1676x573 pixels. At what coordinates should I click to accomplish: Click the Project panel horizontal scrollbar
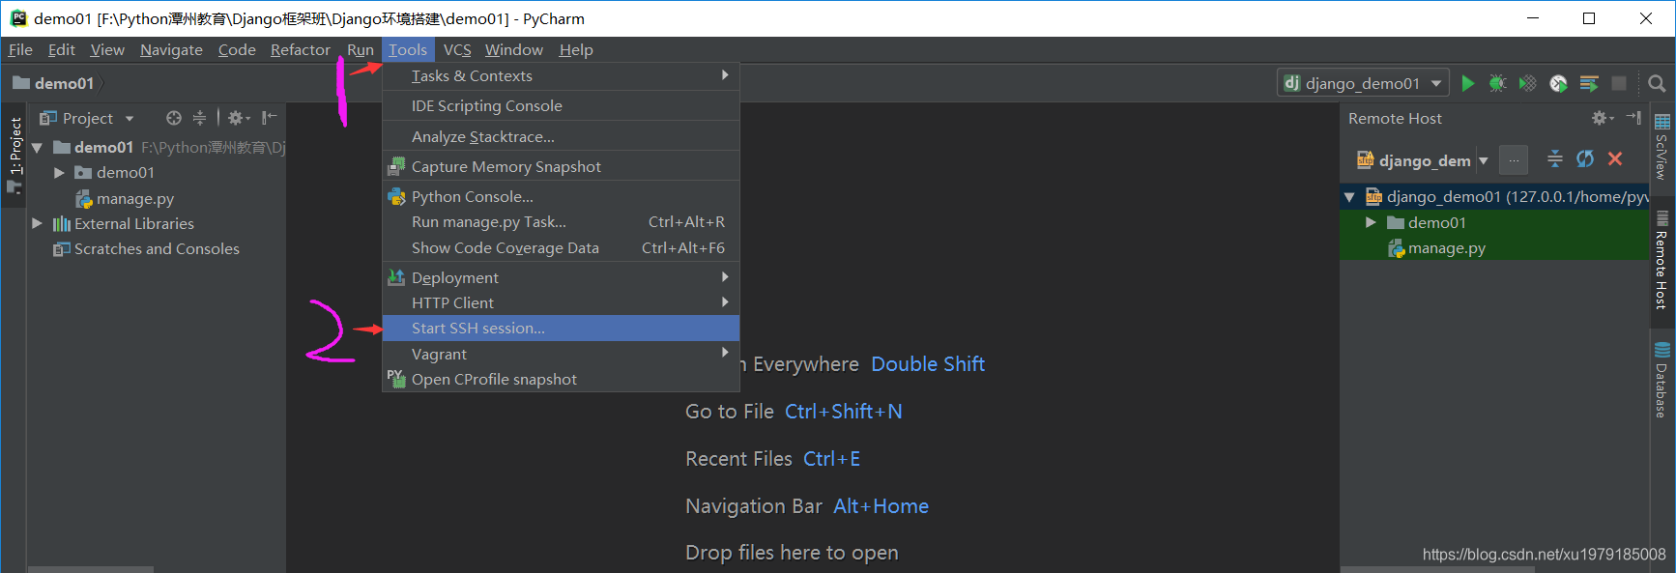(91, 569)
